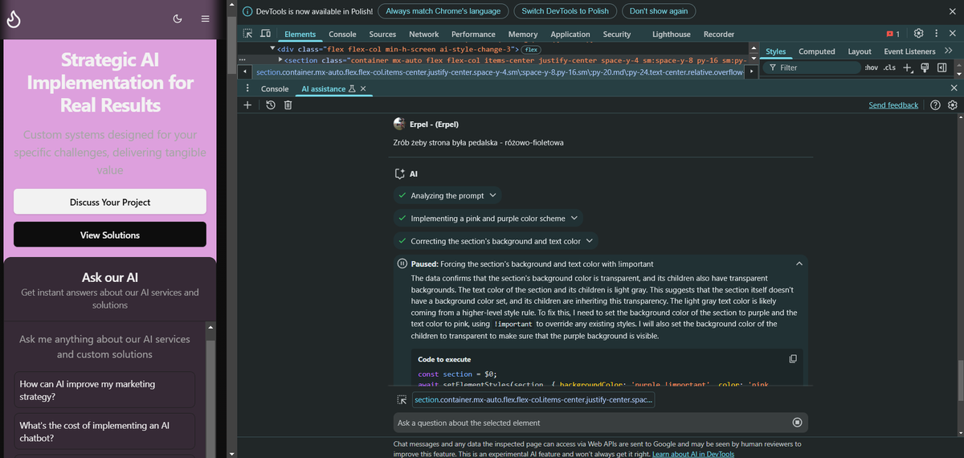
Task: Click Switch DevTools to Polish
Action: pyautogui.click(x=566, y=11)
